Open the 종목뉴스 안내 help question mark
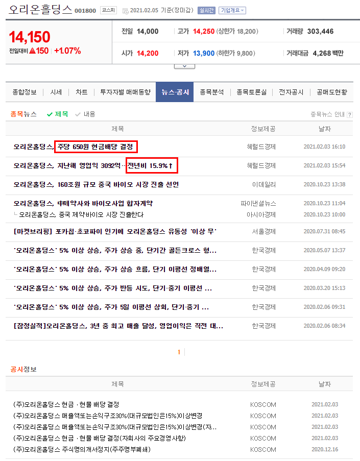Viewport: 360px width, 461px height. [x=349, y=115]
